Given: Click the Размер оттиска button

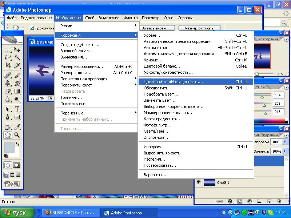Looking at the screenshot, I should coord(199,28).
